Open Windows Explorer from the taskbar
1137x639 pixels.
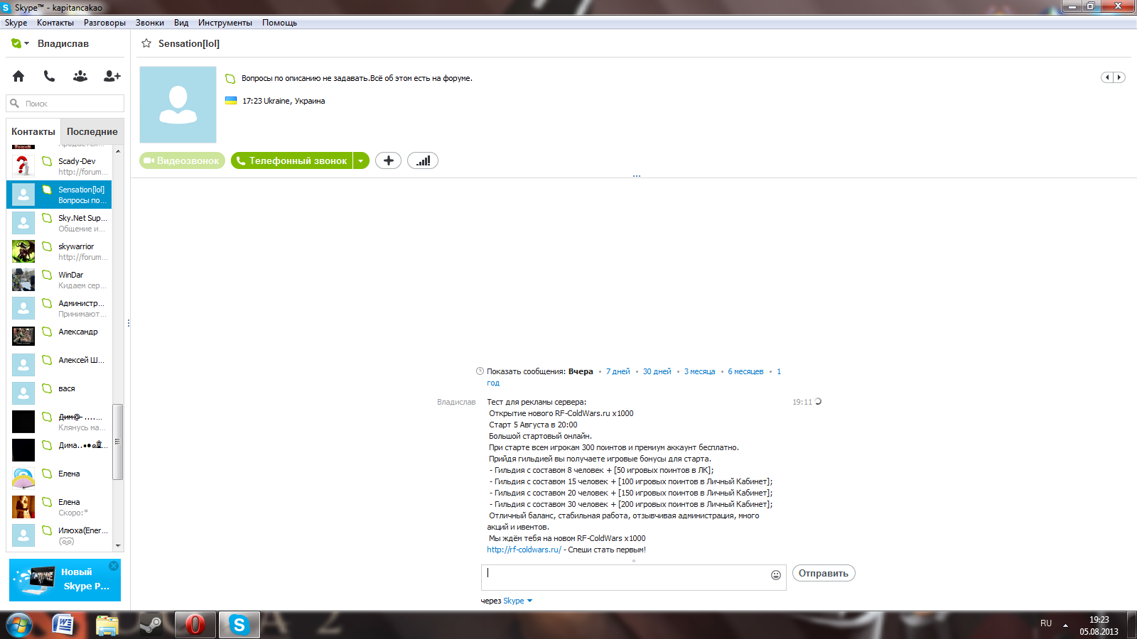point(107,625)
